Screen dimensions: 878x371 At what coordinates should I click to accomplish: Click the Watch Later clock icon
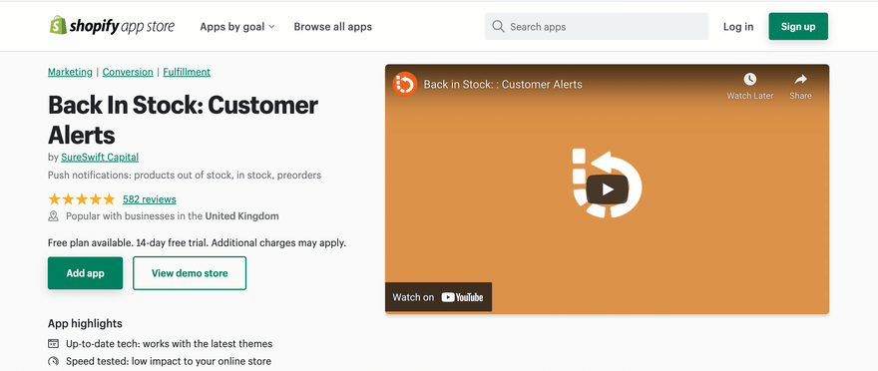[x=749, y=79]
